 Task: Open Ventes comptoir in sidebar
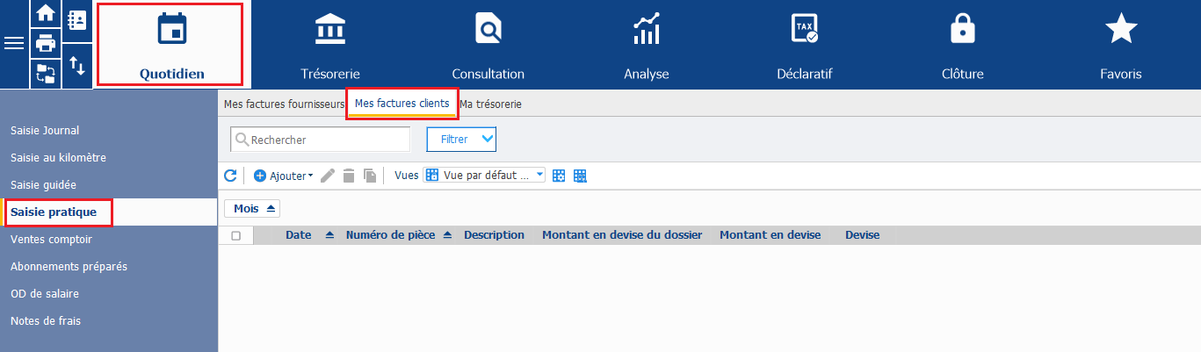[x=109, y=240]
